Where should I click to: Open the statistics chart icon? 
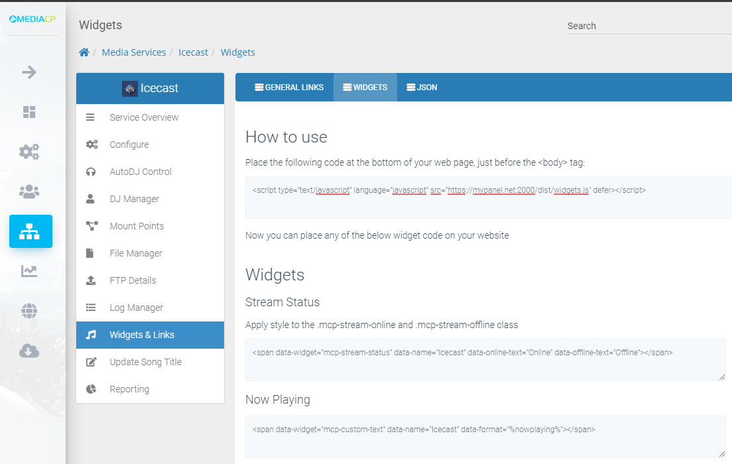pos(29,270)
